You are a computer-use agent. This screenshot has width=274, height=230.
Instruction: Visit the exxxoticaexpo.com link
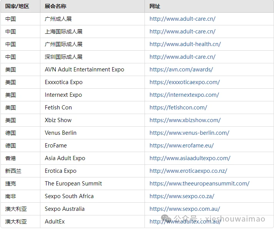click(184, 82)
